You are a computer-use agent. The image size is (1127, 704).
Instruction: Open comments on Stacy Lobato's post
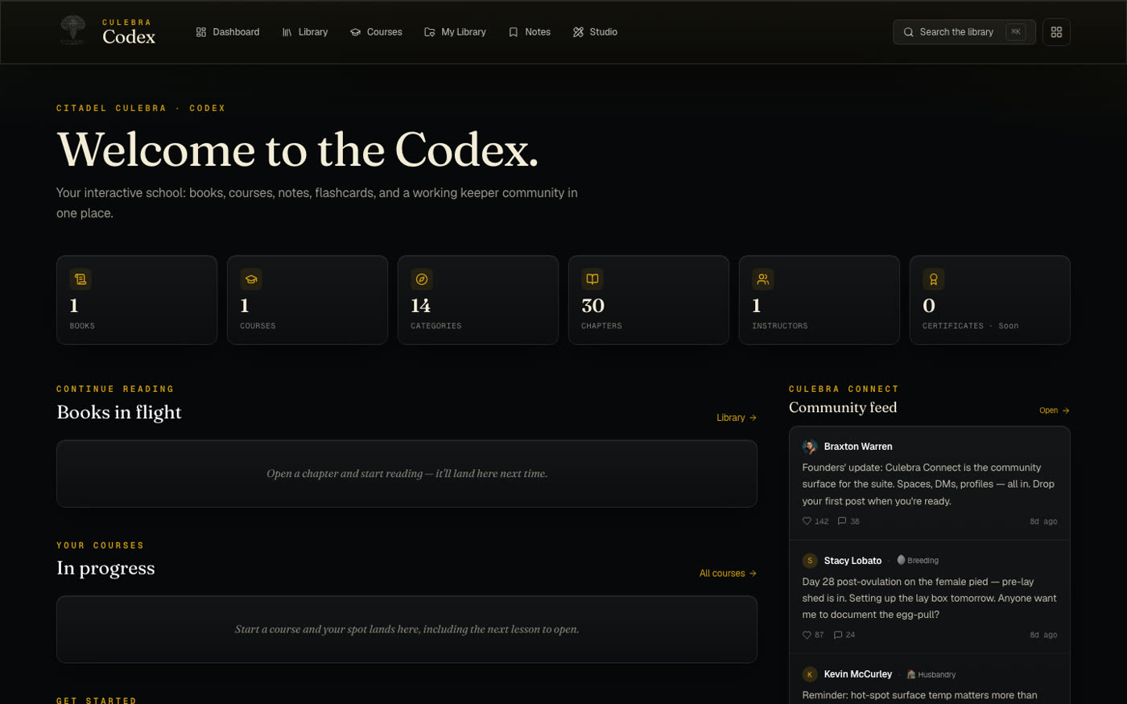tap(844, 635)
